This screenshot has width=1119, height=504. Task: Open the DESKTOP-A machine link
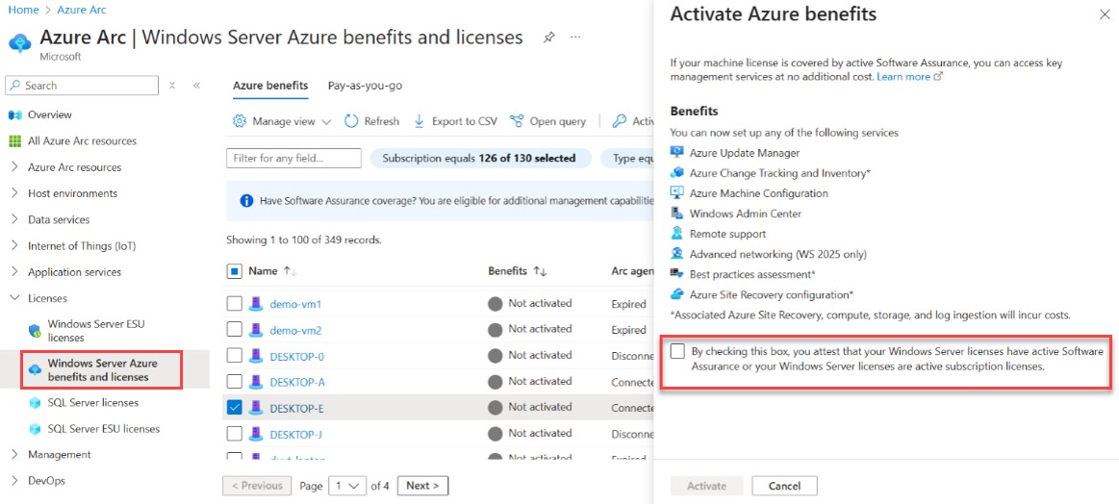[x=297, y=383]
